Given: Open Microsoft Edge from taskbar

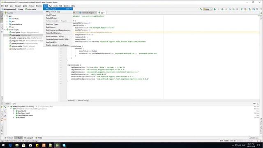Looking at the screenshot, I should (10, 145).
